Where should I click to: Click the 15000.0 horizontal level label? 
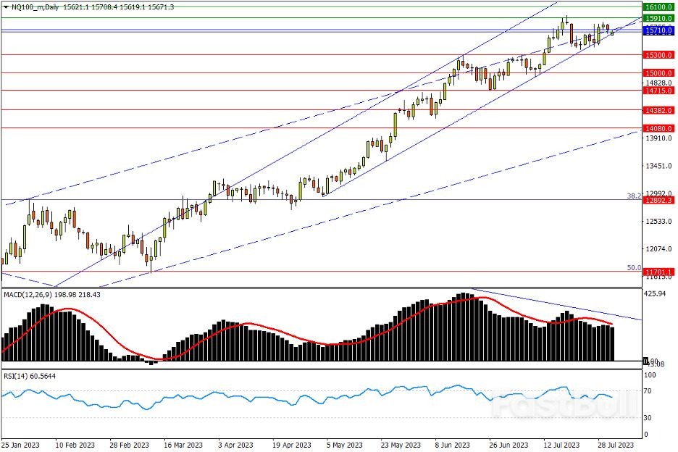[659, 73]
